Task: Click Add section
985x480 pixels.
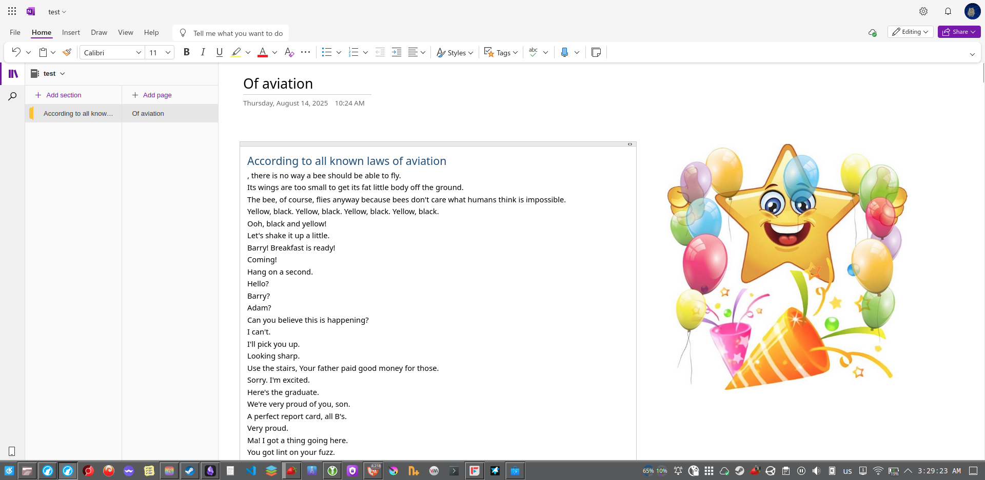Action: point(58,95)
